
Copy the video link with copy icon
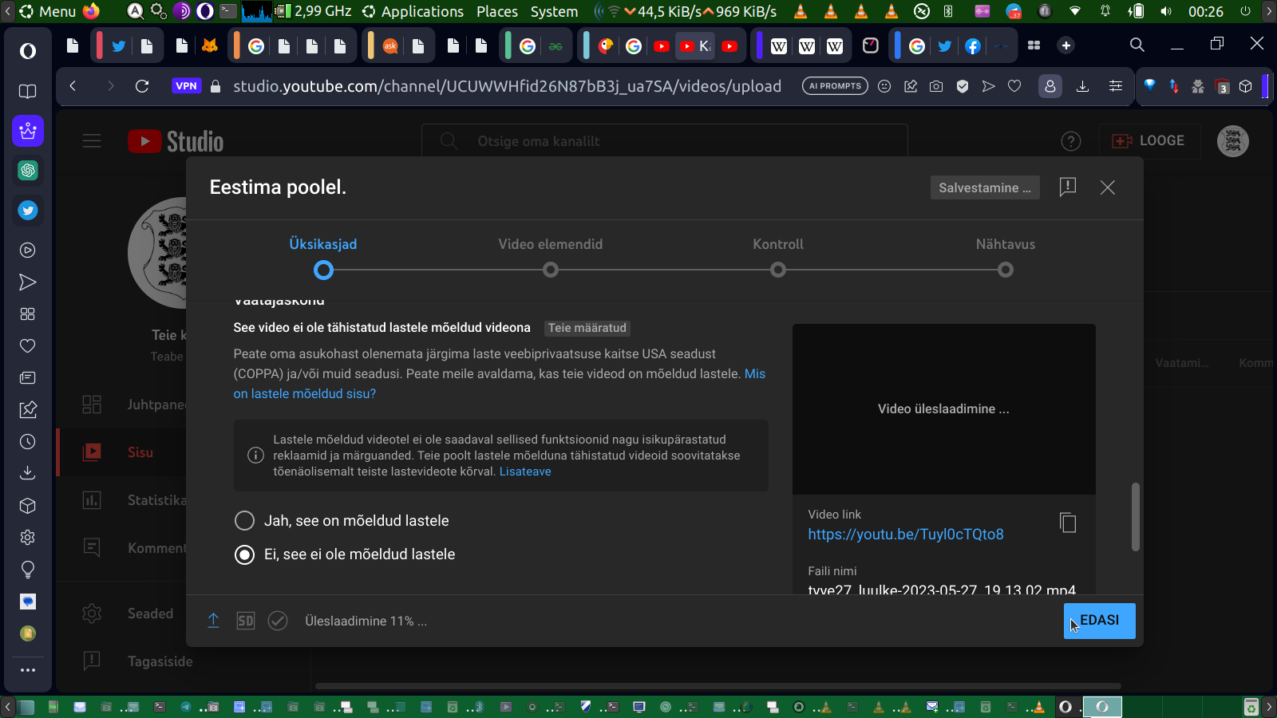pos(1068,523)
